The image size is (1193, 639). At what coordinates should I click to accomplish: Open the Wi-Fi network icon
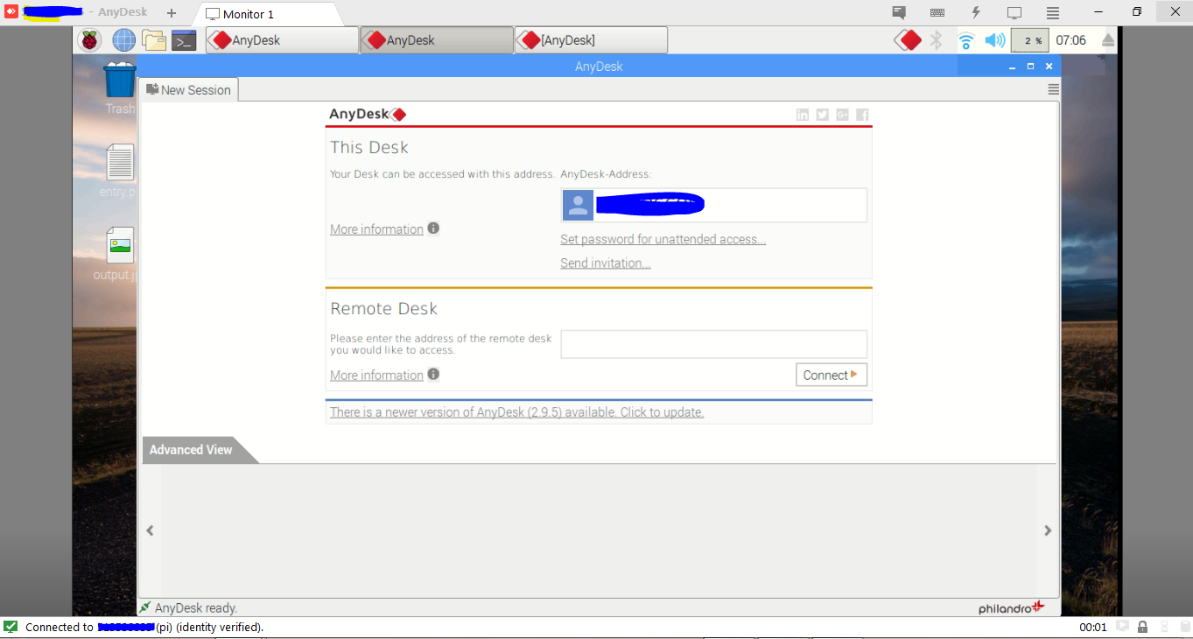tap(966, 40)
